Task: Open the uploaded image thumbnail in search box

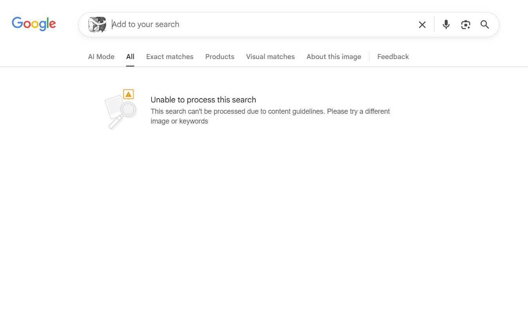Action: tap(97, 25)
